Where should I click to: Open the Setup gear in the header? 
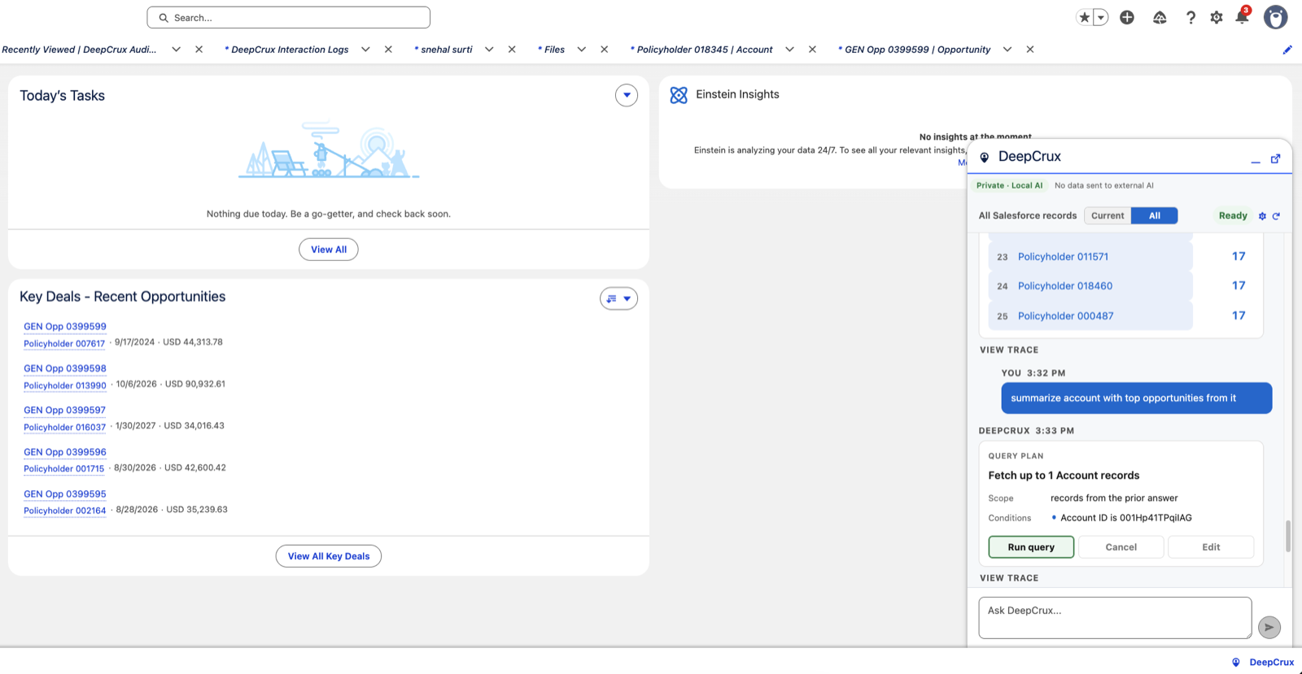click(x=1217, y=17)
